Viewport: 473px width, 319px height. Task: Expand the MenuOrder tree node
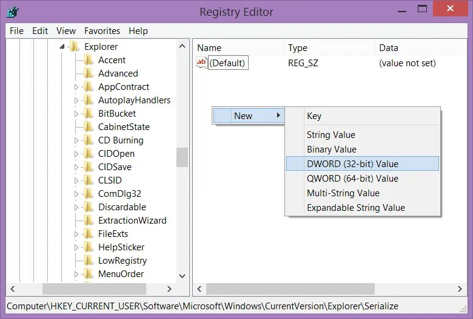click(76, 274)
